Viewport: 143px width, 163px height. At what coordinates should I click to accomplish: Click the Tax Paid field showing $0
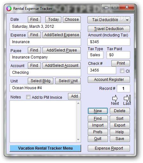[118, 55]
